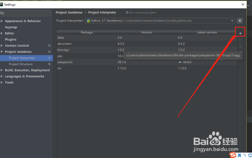This screenshot has height=158, width=252.
Task: Click the add package plus icon
Action: point(240,33)
